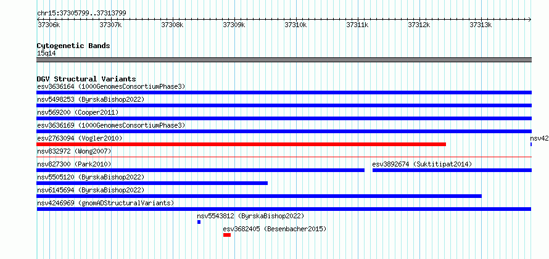
Task: Click the 15q14 band label
Action: (x=46, y=54)
